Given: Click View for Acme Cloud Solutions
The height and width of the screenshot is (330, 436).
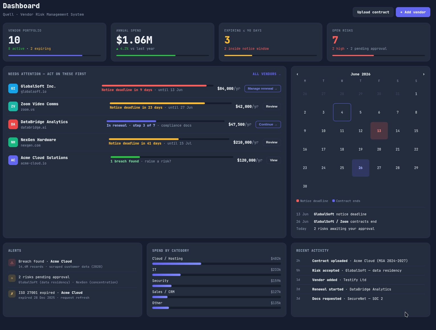Looking at the screenshot, I should click(274, 160).
